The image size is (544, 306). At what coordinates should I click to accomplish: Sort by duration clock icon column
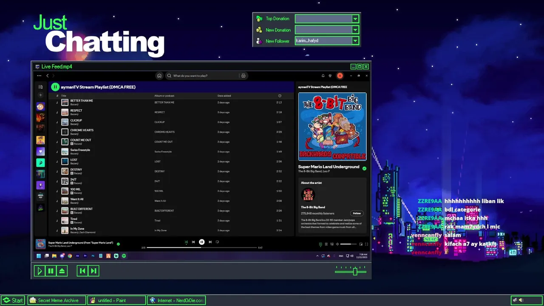tap(280, 96)
